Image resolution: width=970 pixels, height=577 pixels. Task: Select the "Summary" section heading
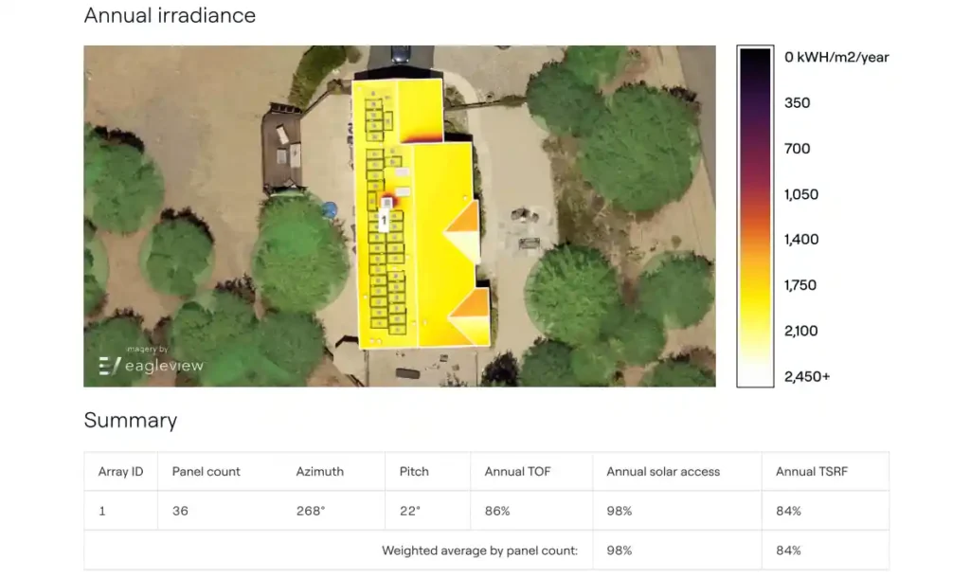(131, 421)
